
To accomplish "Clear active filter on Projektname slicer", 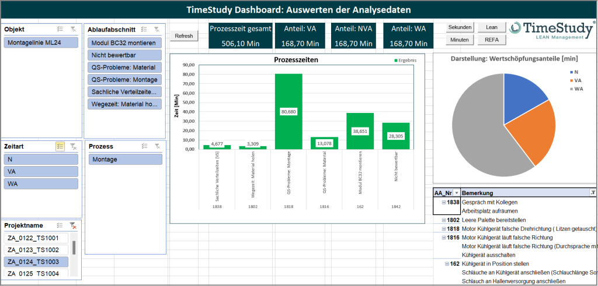I will coord(73,225).
